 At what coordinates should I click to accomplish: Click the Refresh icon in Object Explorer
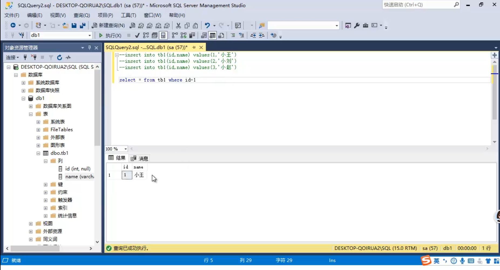[x=59, y=57]
